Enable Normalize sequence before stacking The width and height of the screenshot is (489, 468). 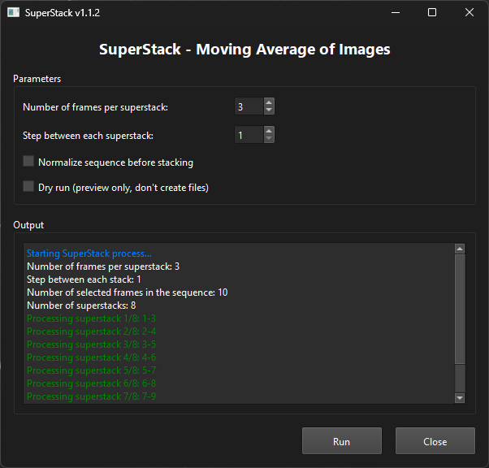coord(29,162)
